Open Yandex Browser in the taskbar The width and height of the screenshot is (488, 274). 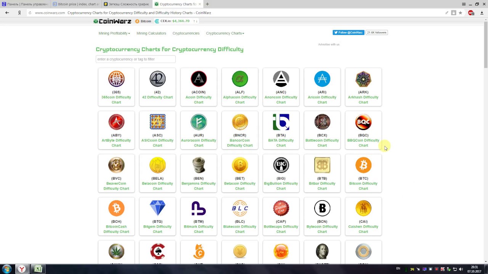point(22,269)
